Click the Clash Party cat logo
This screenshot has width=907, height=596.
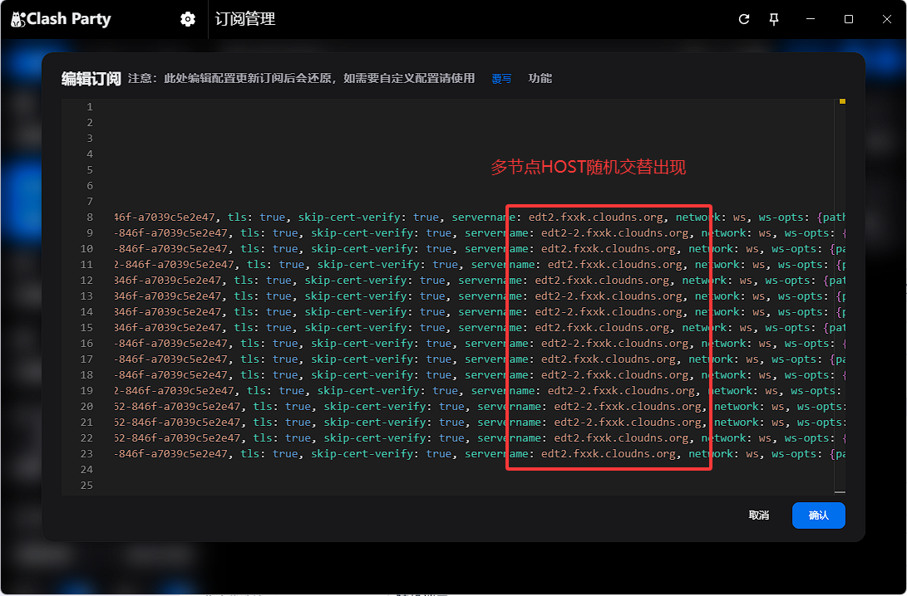pyautogui.click(x=17, y=19)
